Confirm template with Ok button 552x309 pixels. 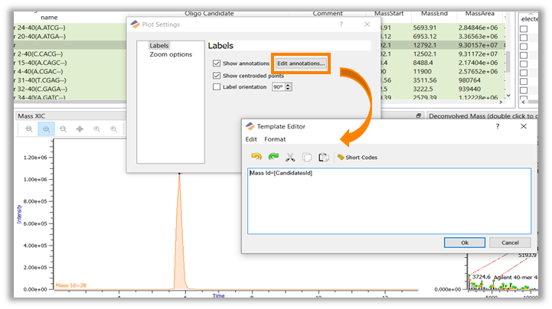[465, 242]
